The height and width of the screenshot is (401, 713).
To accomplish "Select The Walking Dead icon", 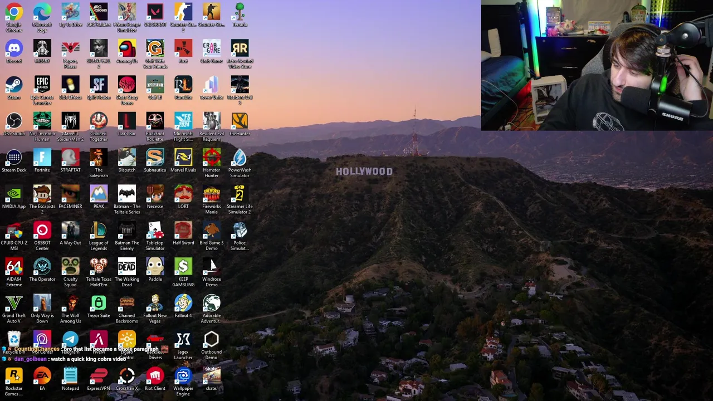I will click(x=127, y=267).
